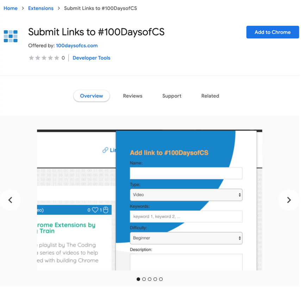Open the Type dropdown showing Video
The image size is (301, 287).
point(186,195)
